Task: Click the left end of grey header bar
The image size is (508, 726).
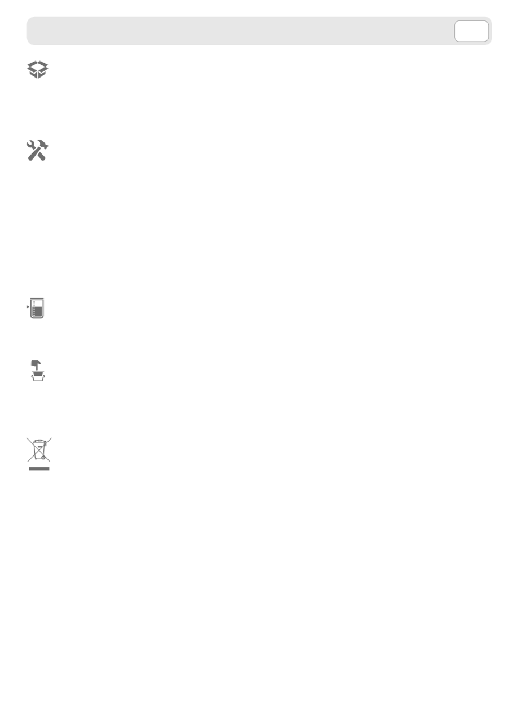Action: click(32, 31)
